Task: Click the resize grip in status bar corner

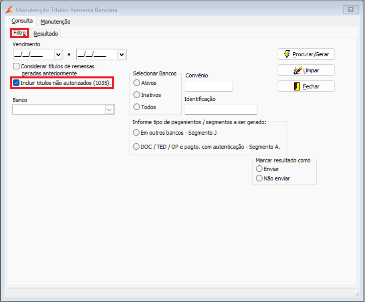Action: (357, 294)
